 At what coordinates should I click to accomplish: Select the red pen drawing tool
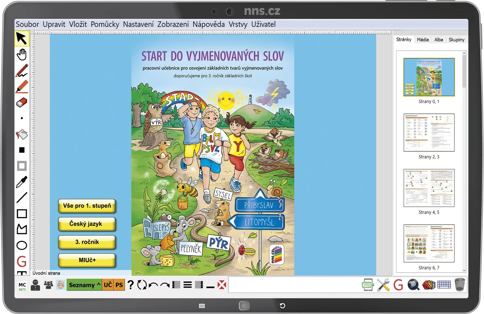pos(22,70)
